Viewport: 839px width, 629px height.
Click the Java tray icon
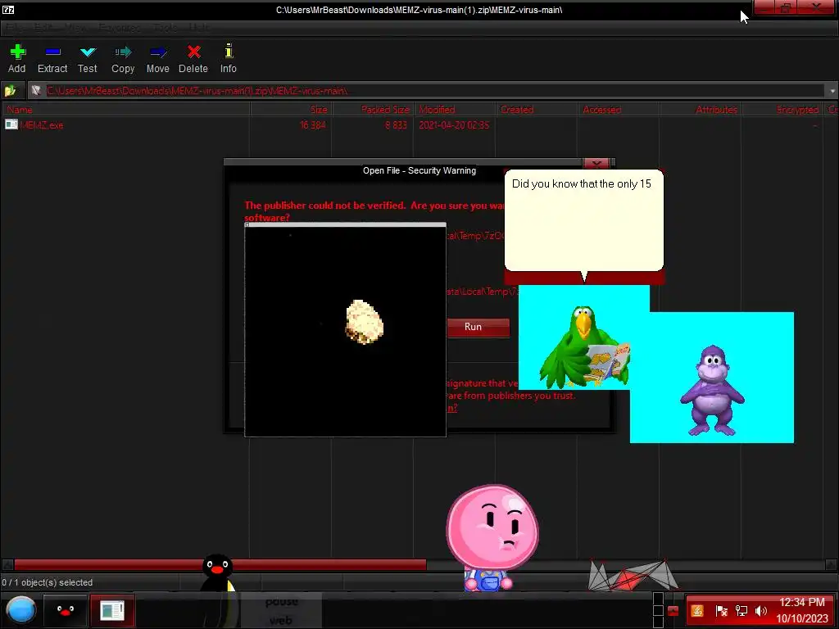coord(697,611)
